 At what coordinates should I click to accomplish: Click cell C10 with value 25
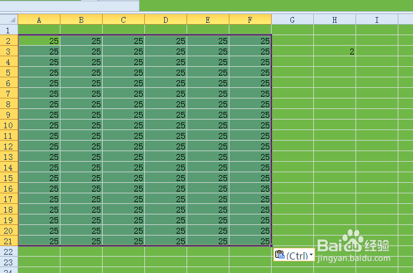coord(124,125)
